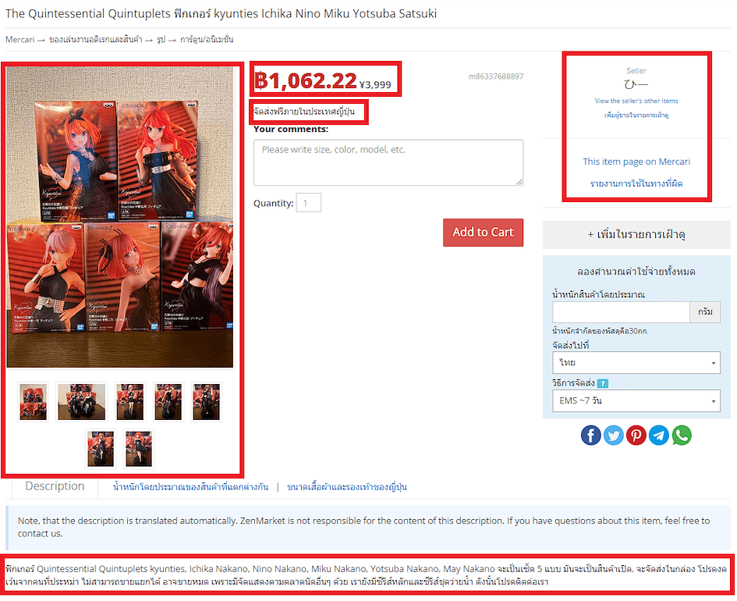The height and width of the screenshot is (601, 737).
Task: Select the fourth thumbnail in the top row
Action: click(x=168, y=402)
